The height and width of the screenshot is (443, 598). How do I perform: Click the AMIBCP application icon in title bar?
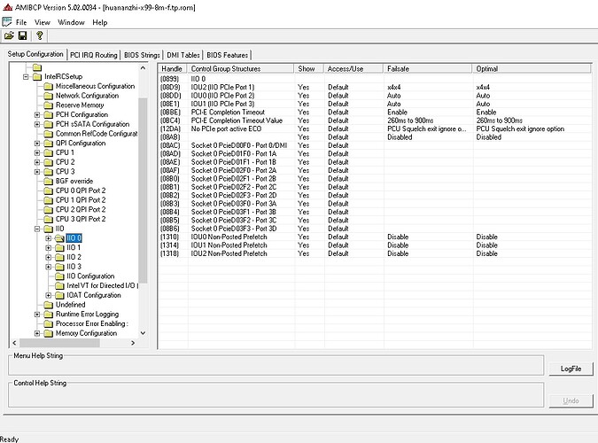pos(7,7)
